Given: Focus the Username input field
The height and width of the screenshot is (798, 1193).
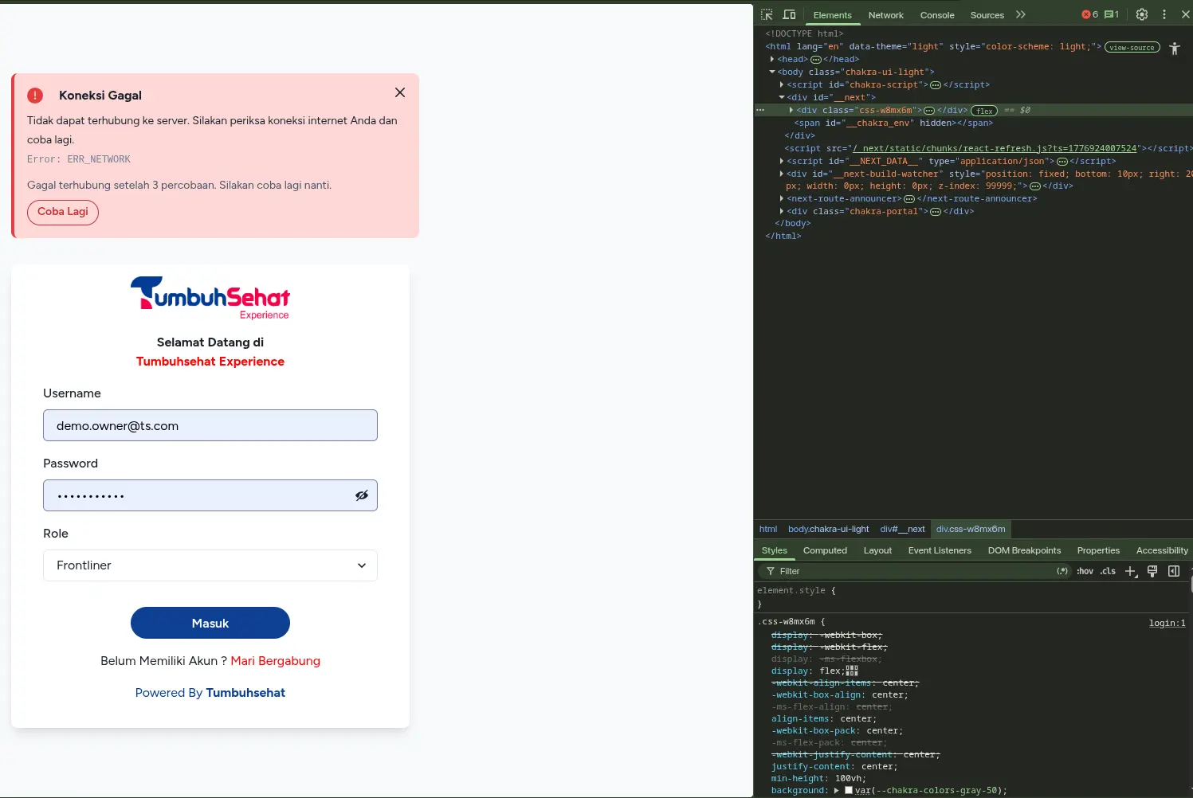Looking at the screenshot, I should coord(210,425).
